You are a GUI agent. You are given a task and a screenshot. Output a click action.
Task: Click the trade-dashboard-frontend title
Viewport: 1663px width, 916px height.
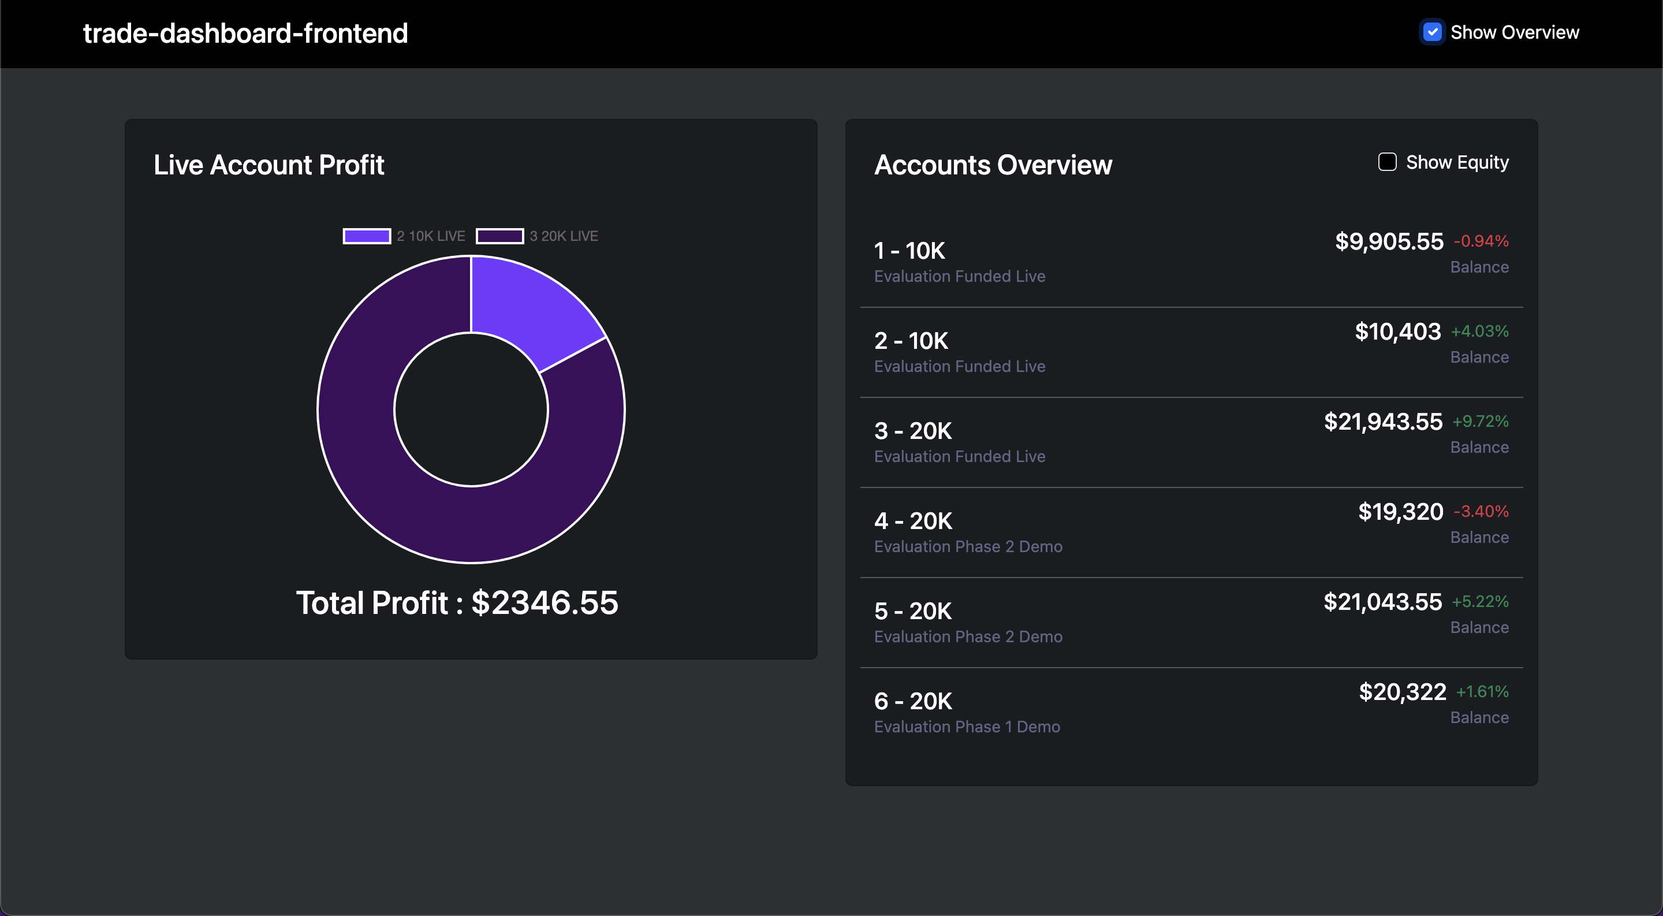click(245, 32)
